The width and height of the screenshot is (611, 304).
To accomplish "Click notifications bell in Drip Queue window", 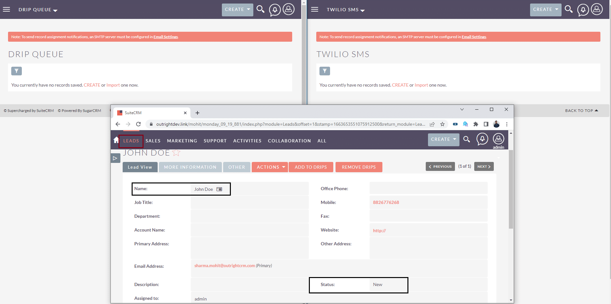I will [275, 10].
